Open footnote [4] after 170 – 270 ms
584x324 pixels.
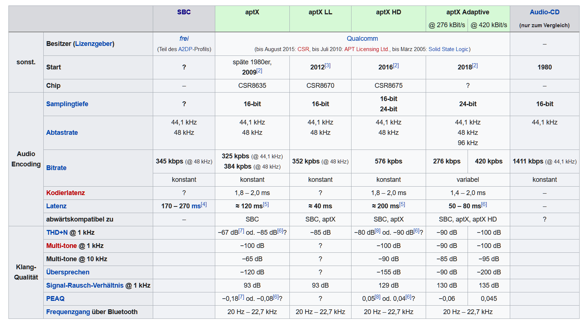click(204, 204)
